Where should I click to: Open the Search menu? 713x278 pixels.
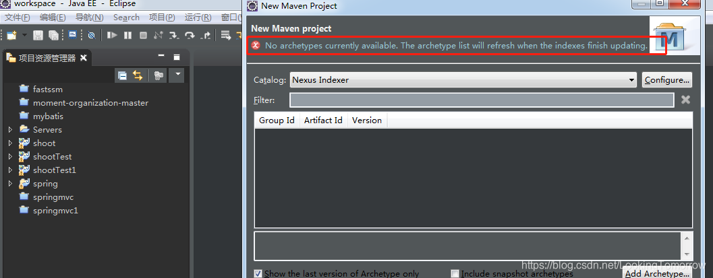126,18
